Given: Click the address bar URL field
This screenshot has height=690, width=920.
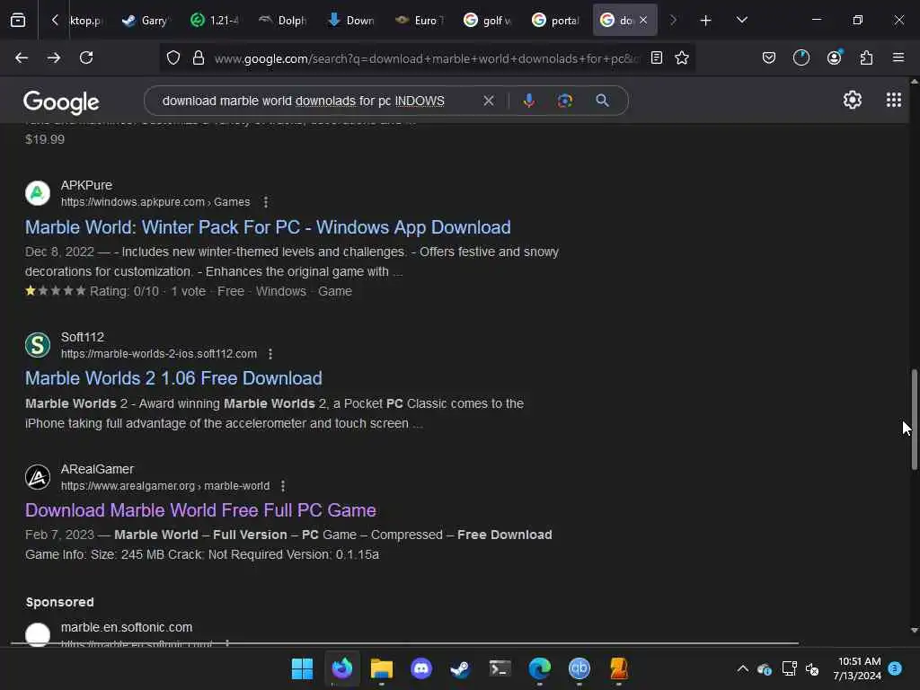Looking at the screenshot, I should [x=427, y=58].
